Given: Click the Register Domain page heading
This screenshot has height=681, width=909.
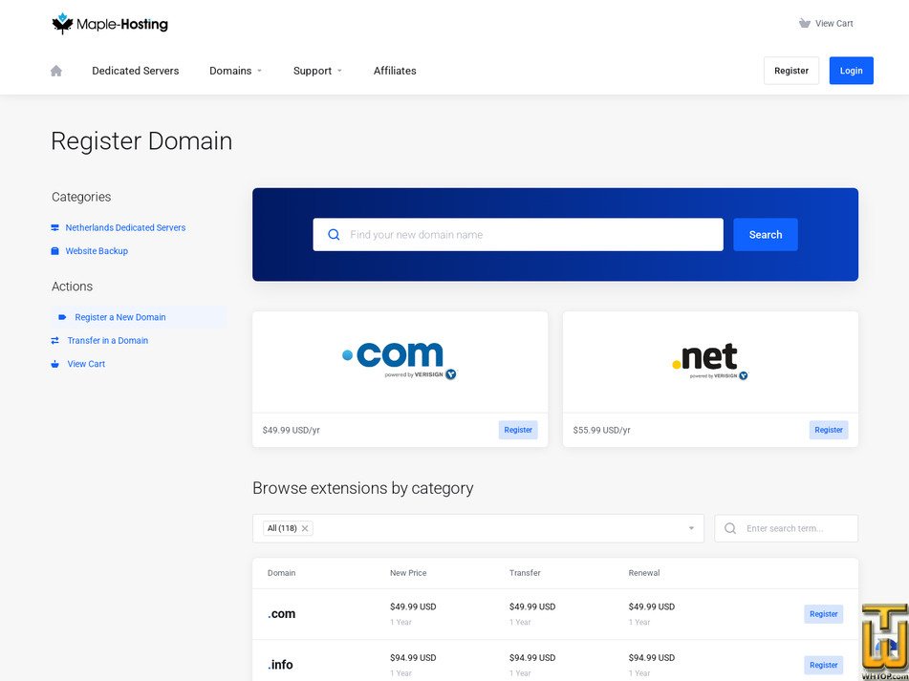Looking at the screenshot, I should (x=141, y=141).
